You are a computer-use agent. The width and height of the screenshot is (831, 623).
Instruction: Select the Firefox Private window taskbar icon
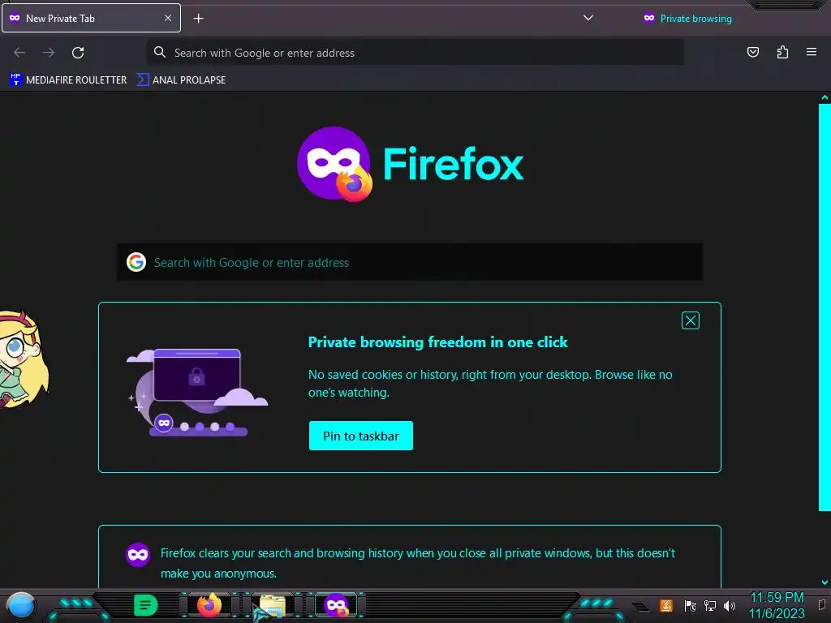[x=337, y=605]
